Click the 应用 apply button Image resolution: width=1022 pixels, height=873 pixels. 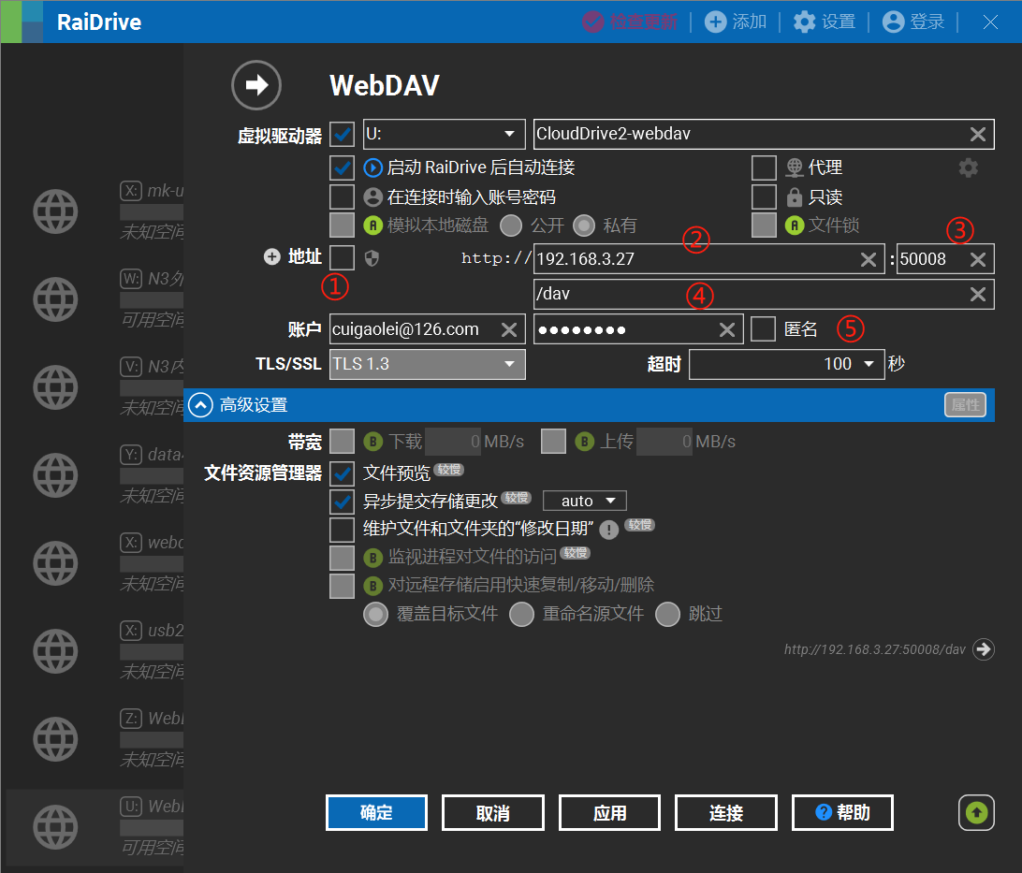pos(609,812)
